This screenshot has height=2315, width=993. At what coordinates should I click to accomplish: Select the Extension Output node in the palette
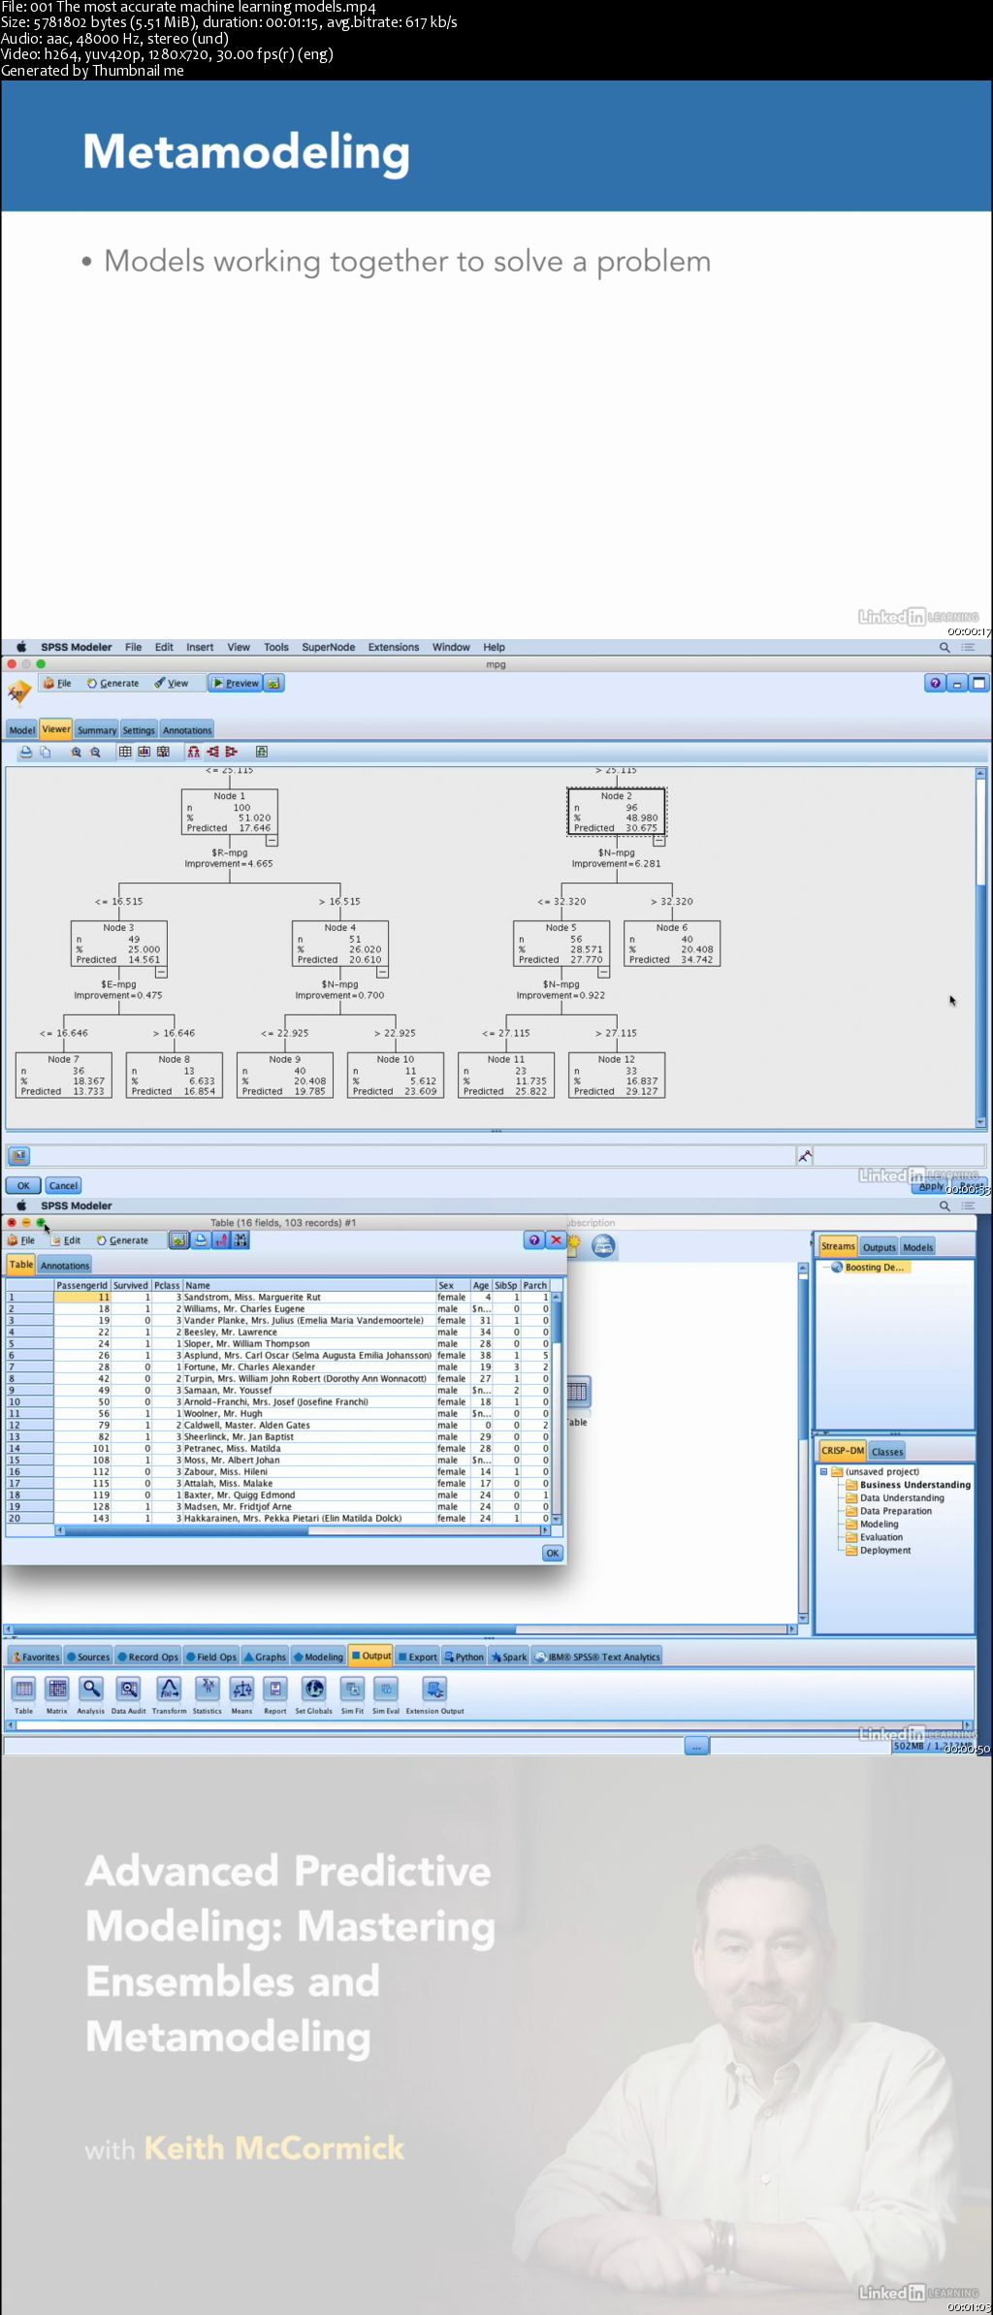(x=435, y=1696)
